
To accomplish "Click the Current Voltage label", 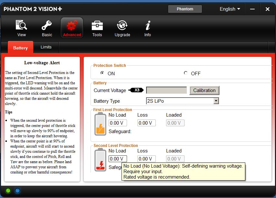I will click(110, 90).
